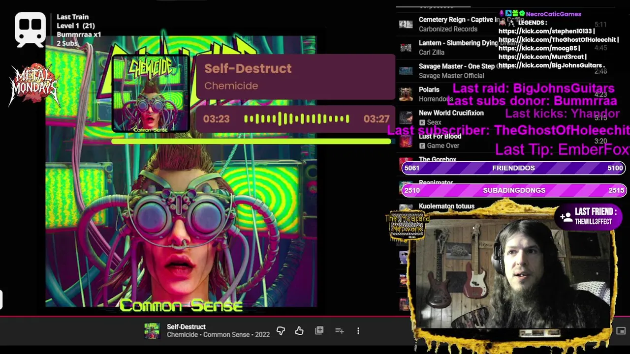Open kick.com/TheGhostOfHoleechit chat link
Screen dimensions: 630x354
point(557,39)
